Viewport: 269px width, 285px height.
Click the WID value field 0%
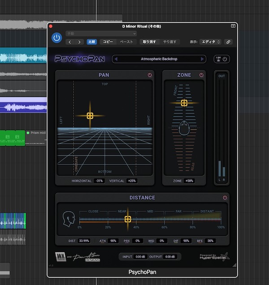click(x=162, y=241)
